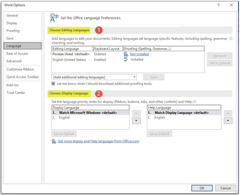
Task: Click the help question mark in title bar
Action: tap(219, 5)
